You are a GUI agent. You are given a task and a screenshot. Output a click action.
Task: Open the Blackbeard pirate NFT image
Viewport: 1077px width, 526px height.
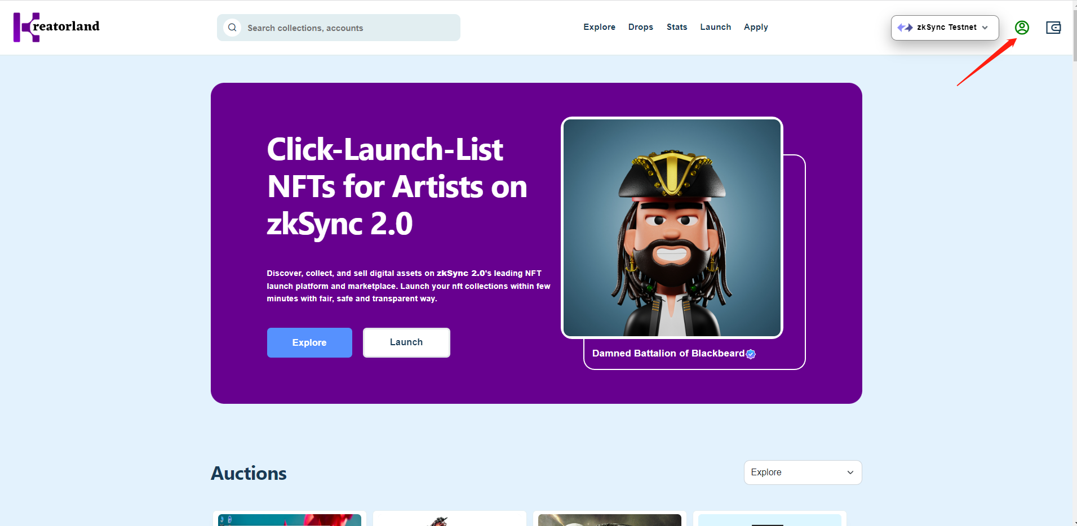[x=672, y=228]
